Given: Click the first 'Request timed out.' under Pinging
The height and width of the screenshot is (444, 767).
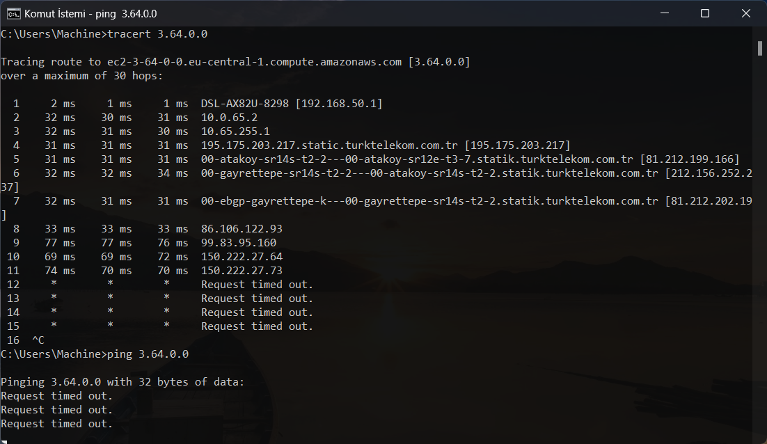Looking at the screenshot, I should [57, 395].
